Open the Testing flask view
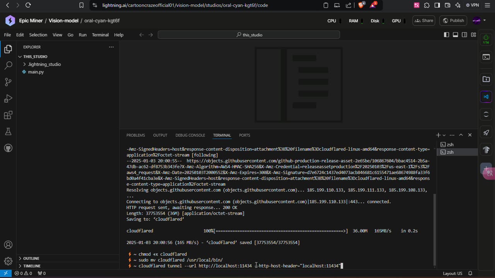Image resolution: width=495 pixels, height=278 pixels. point(8,132)
